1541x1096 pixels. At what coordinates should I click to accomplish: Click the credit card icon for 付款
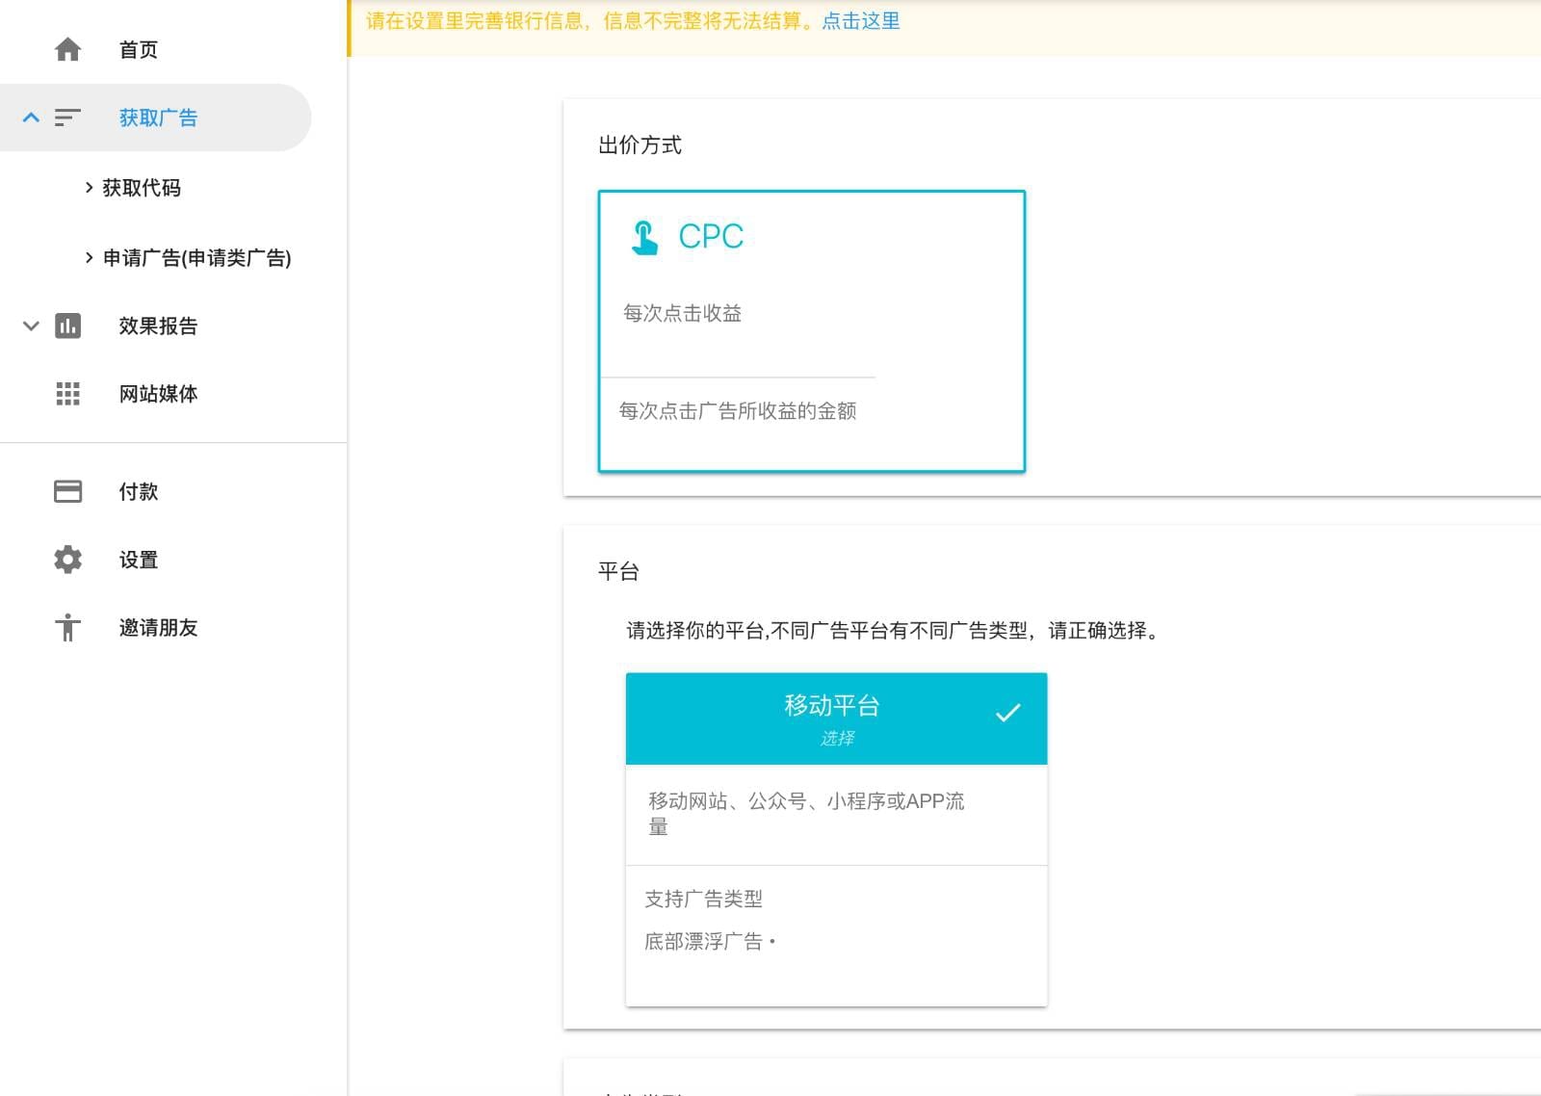pos(67,491)
